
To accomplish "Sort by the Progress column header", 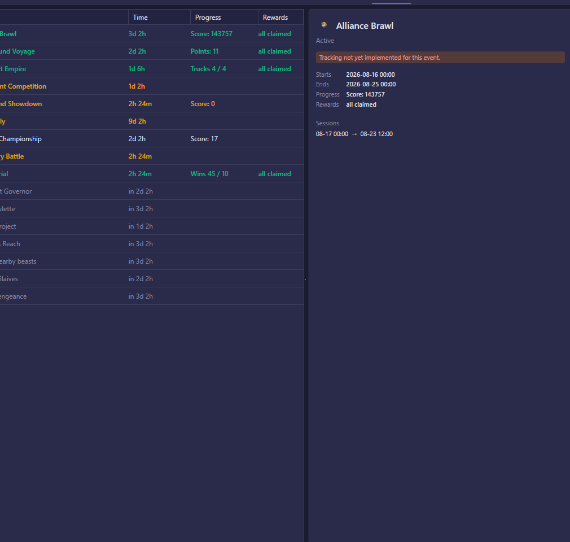I will [224, 17].
